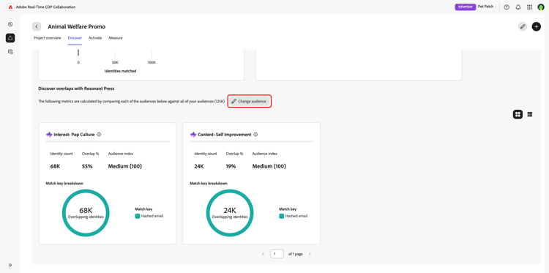Click Adobe Real-Time CDP Collaboration title
The width and height of the screenshot is (549, 273).
[x=45, y=7]
